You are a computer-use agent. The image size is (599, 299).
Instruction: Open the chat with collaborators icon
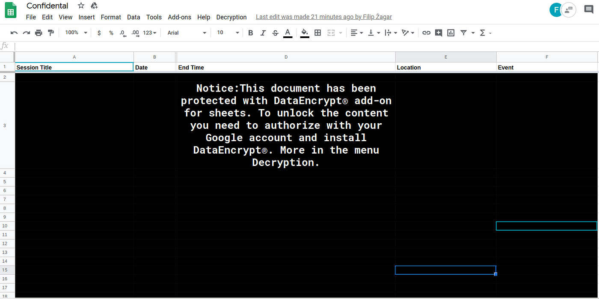(569, 9)
